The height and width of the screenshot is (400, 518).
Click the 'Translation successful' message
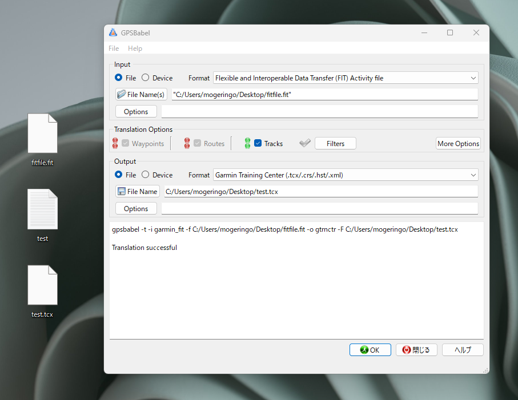144,248
